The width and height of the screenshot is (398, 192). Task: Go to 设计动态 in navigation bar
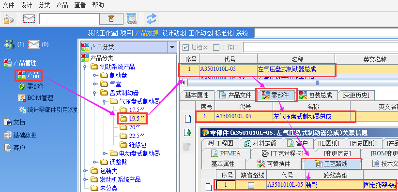174,33
